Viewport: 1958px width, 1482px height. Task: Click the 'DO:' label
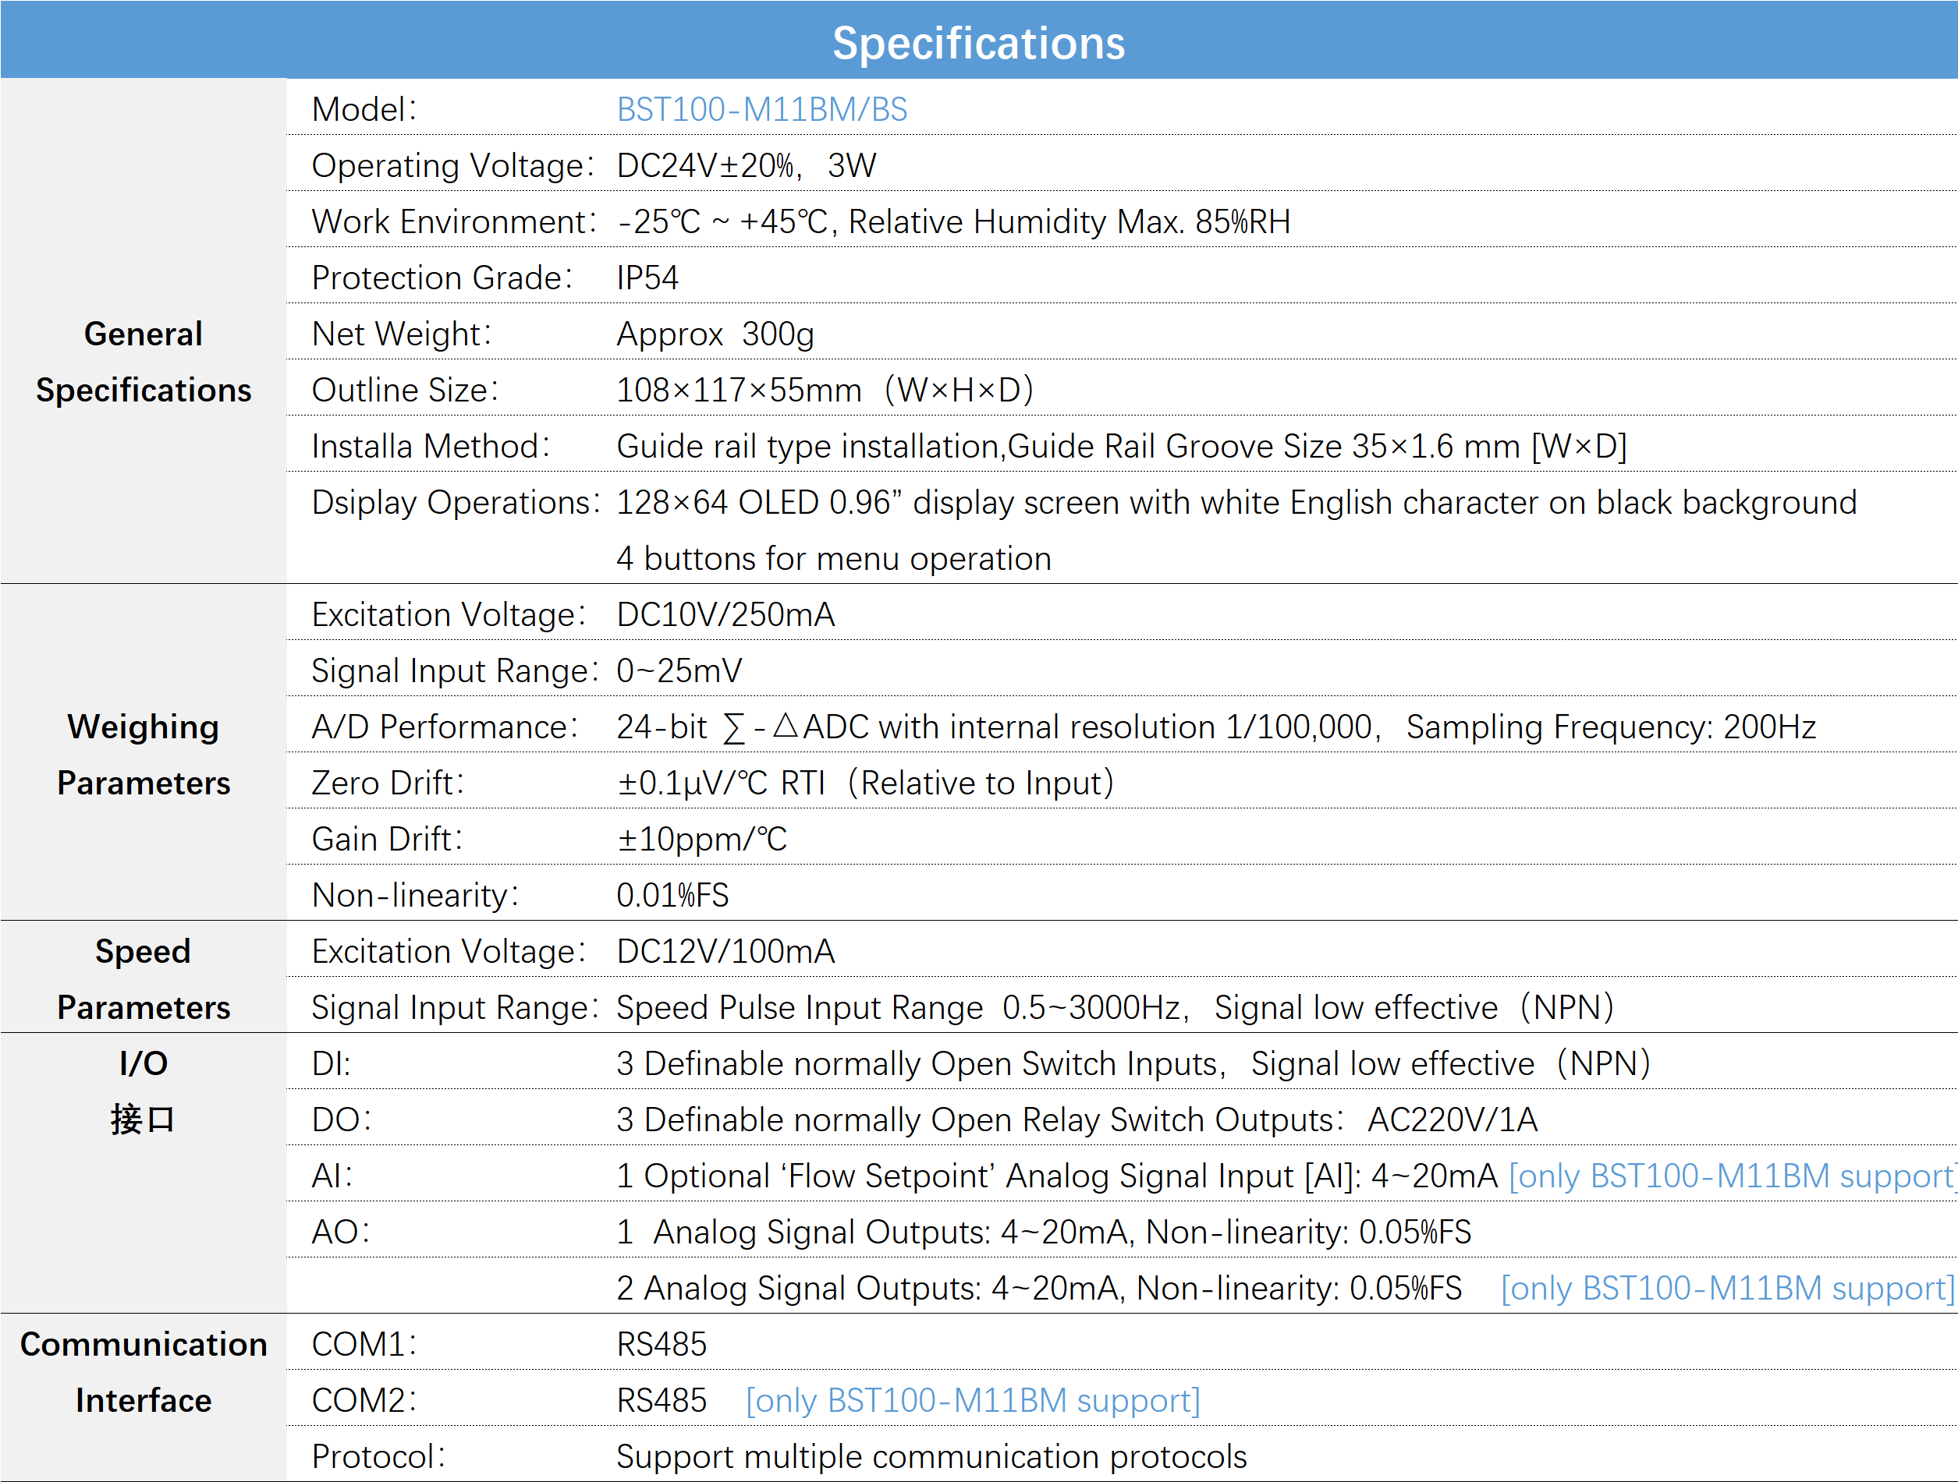pos(341,1120)
